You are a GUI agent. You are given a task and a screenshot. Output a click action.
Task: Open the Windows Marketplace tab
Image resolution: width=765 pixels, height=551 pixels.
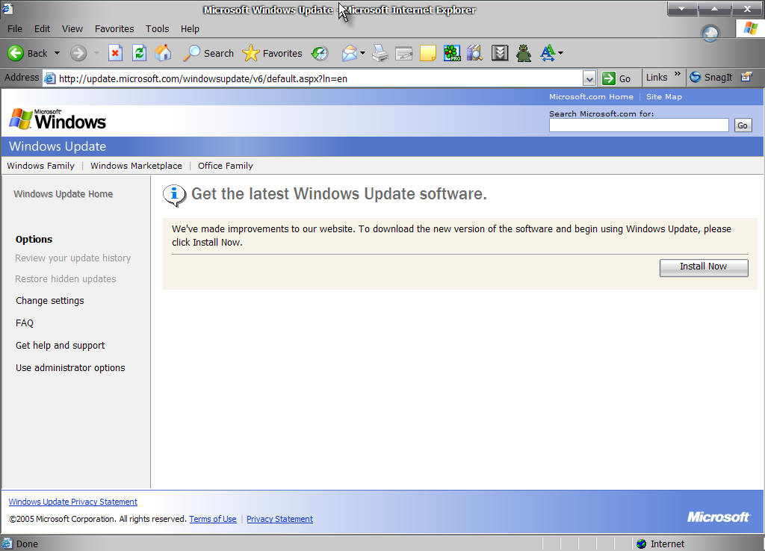click(x=136, y=166)
